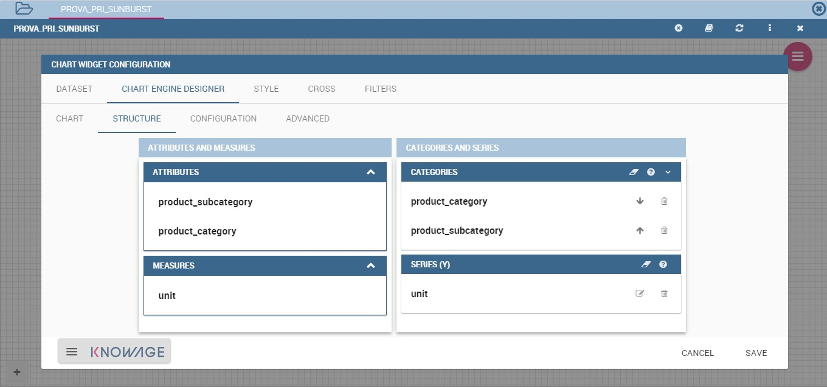827x387 pixels.
Task: Cancel the chart widget configuration
Action: 697,353
